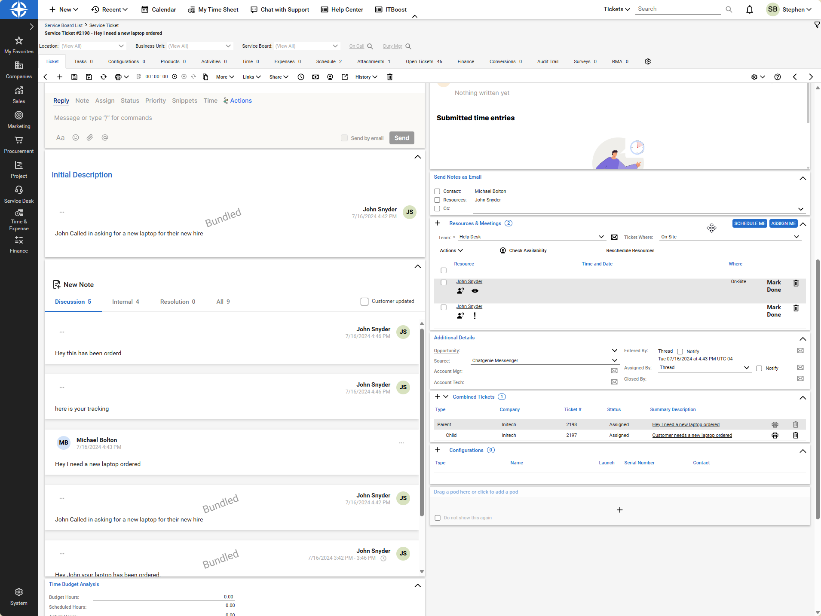
Task: Click the clock time entry toolbar icon
Action: pos(301,77)
